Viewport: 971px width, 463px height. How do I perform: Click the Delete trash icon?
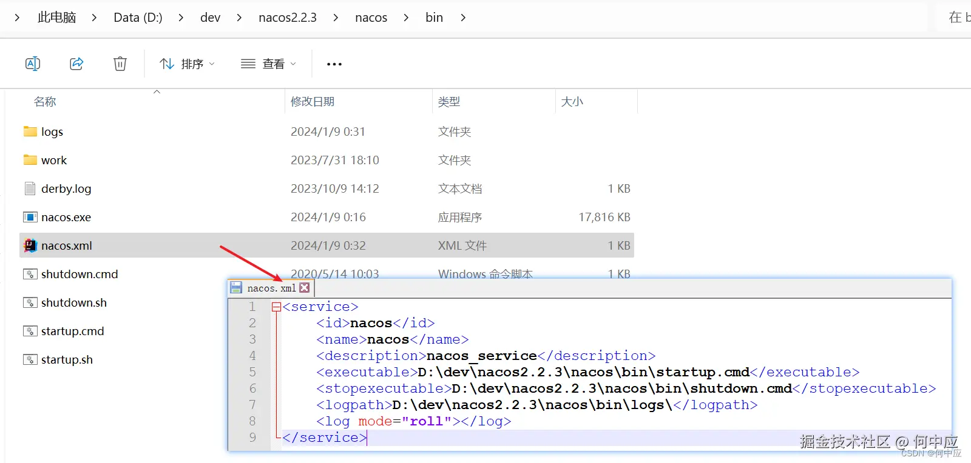pyautogui.click(x=120, y=64)
